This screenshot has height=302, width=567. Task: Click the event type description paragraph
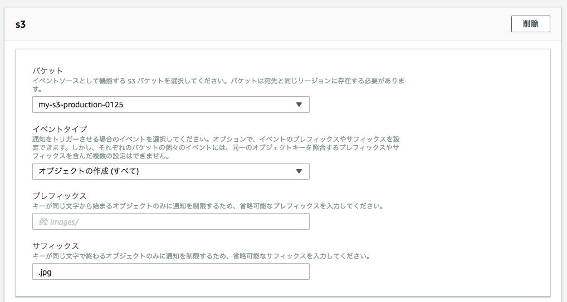pos(215,147)
